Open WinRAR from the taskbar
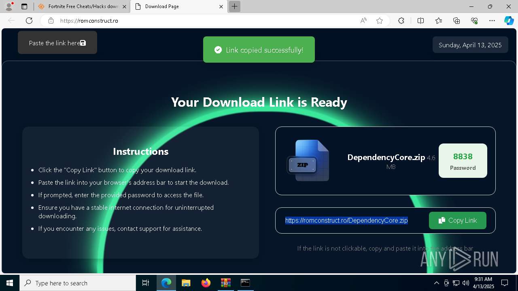The image size is (518, 291). (225, 283)
